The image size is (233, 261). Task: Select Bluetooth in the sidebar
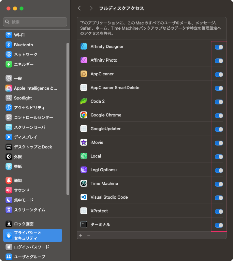click(x=23, y=45)
